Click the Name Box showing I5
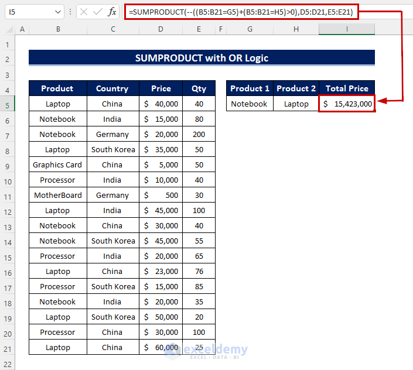The image size is (413, 370). pos(34,12)
